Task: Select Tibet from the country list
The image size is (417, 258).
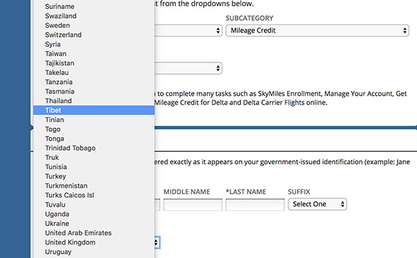Action: [94, 110]
